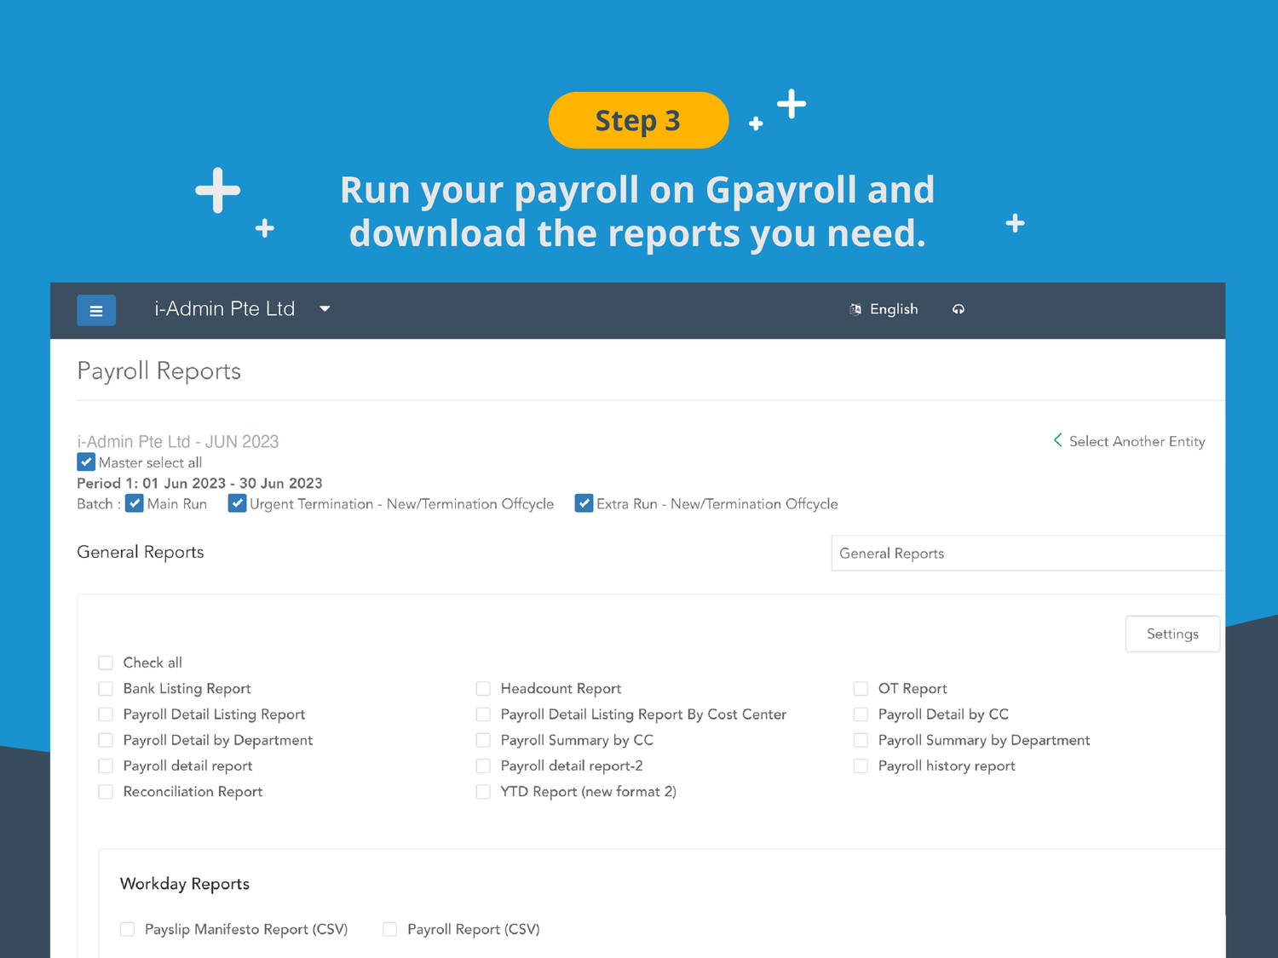Select the YTD Report (new format 2)
This screenshot has height=958, width=1278.
tap(483, 791)
